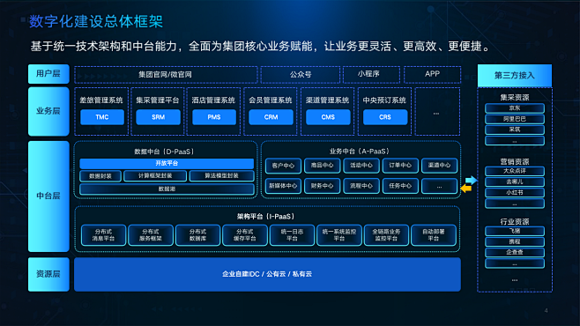Select the 去哪儿 item
The height and width of the screenshot is (326, 580).
[515, 182]
